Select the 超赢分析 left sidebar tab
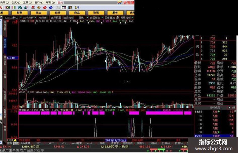Viewport: 238px width, 153px height. pyautogui.click(x=5, y=114)
